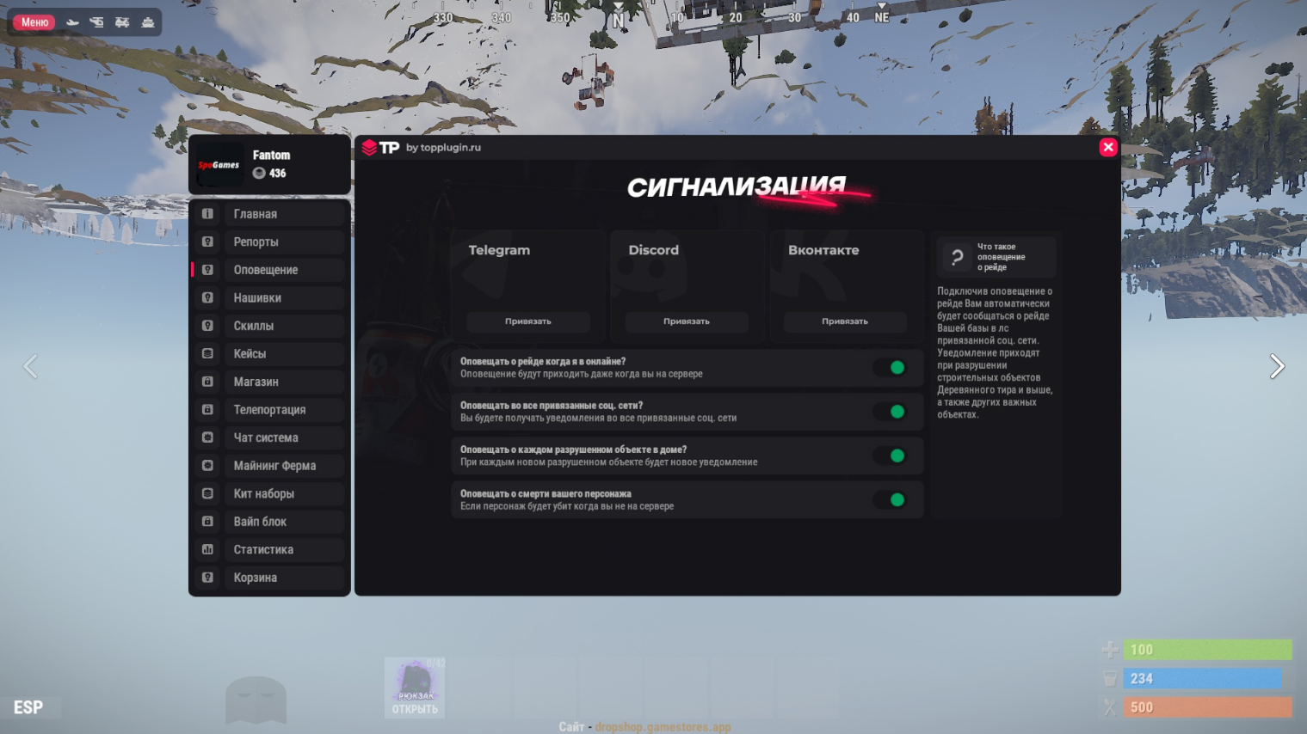Click the question mark help icon
Viewport: 1307px width, 734px height.
click(x=957, y=257)
